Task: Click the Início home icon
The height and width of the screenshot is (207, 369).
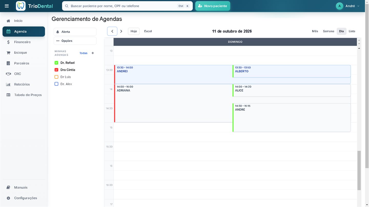Action: 8,21
